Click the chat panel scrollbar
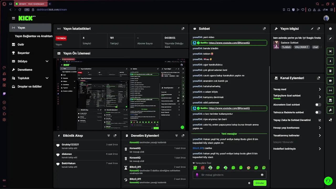336x189 pixels. (269, 113)
